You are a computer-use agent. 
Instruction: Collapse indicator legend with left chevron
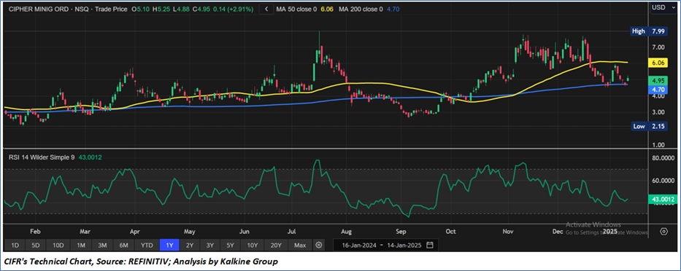266,8
